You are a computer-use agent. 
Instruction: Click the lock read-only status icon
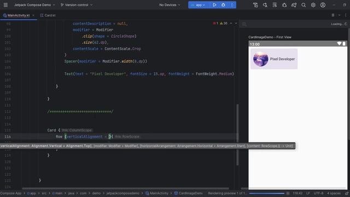pyautogui.click(x=347, y=193)
